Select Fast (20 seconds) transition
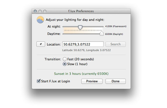Image resolution: width=167 pixels, height=108 pixels. (x=65, y=59)
